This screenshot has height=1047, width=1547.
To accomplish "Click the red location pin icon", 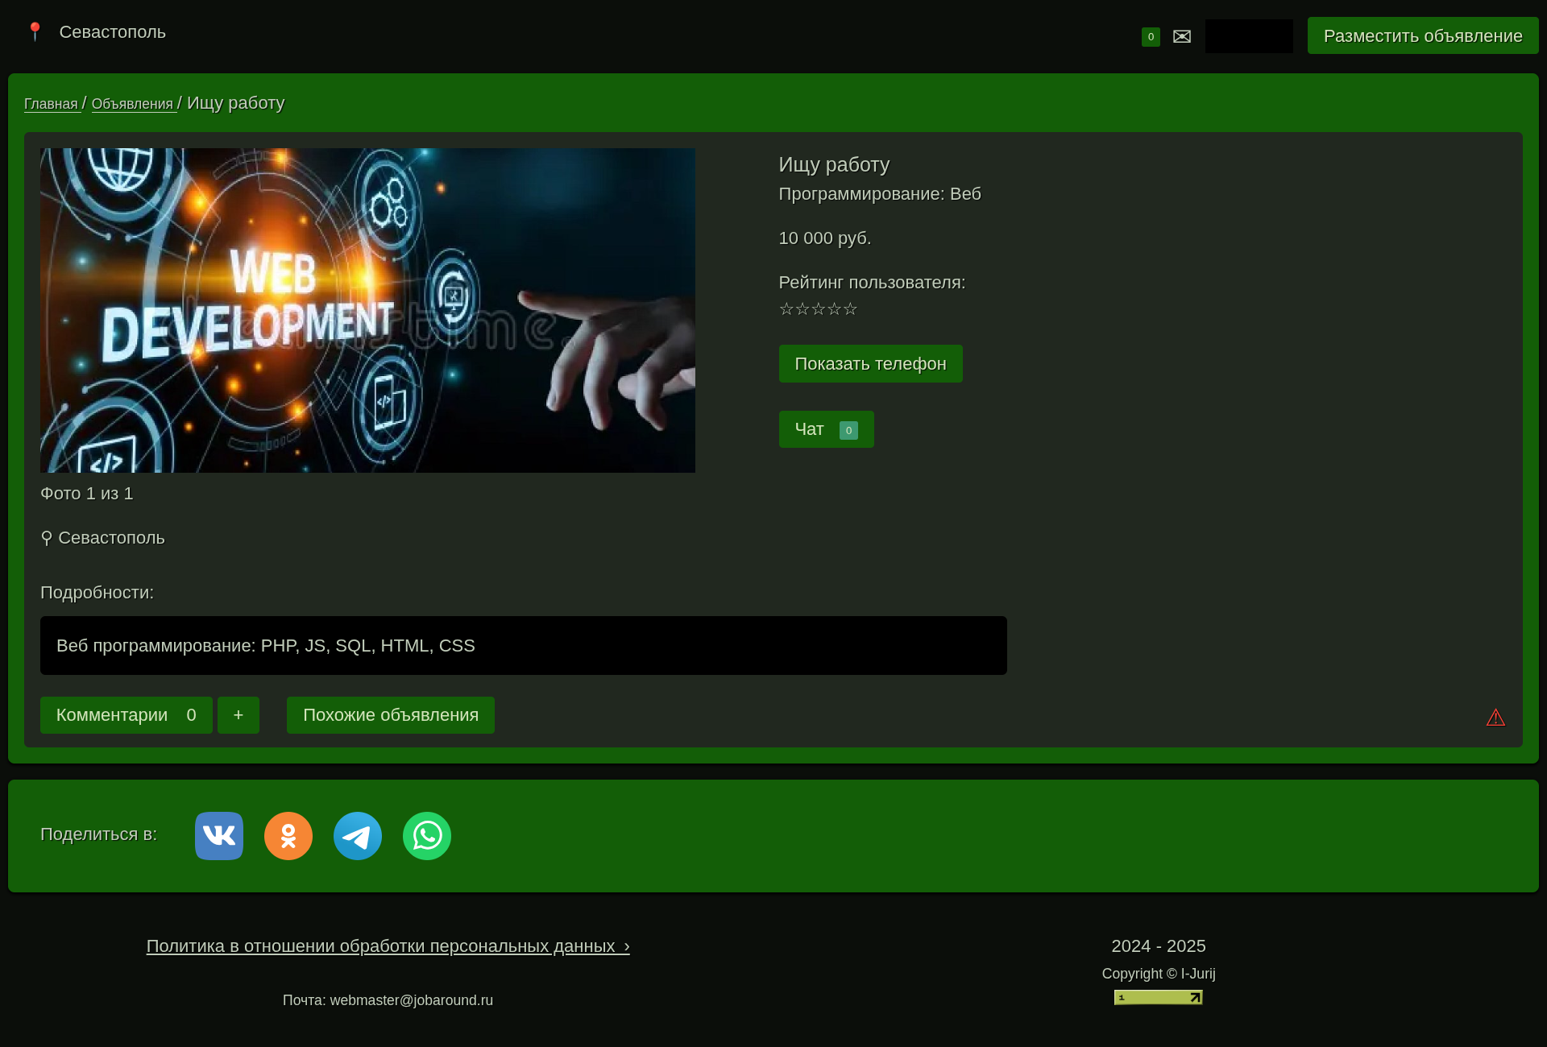I will click(x=34, y=32).
